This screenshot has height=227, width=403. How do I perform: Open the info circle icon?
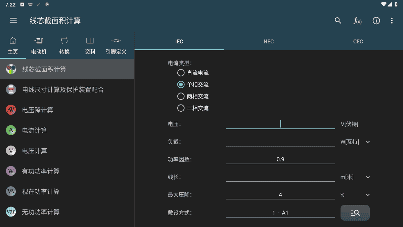[376, 21]
